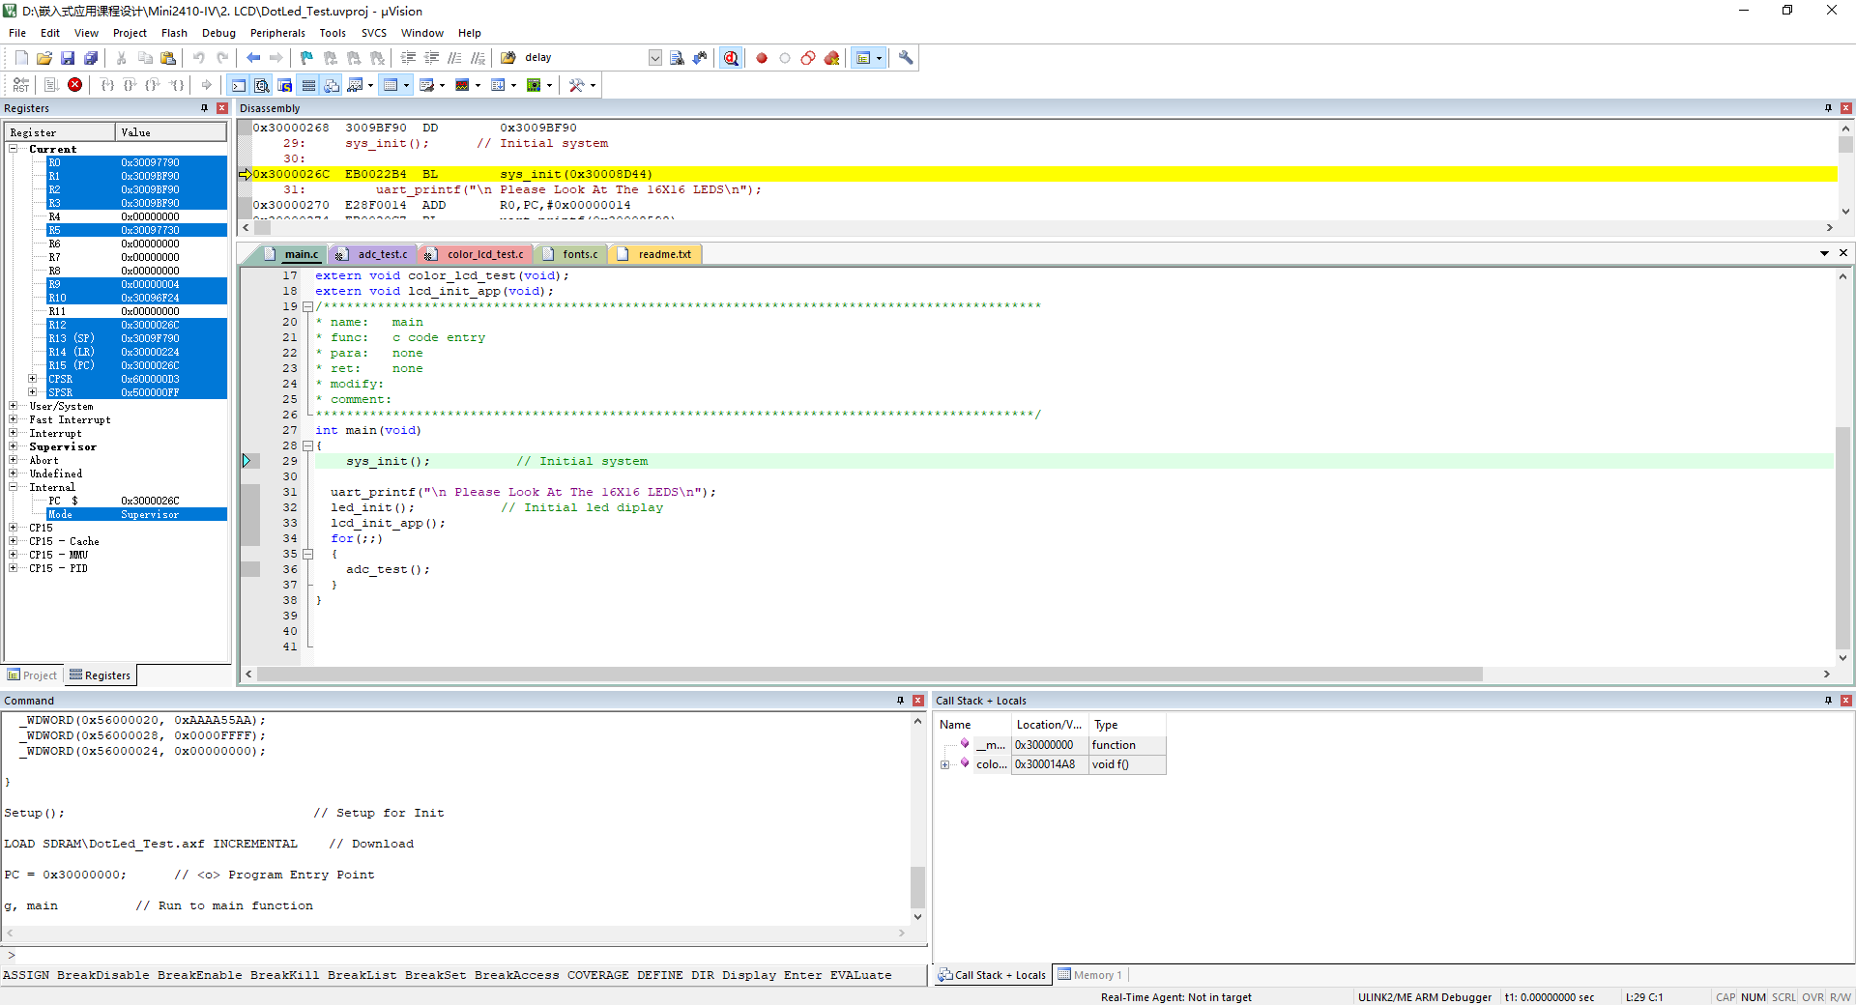This screenshot has height=1005, width=1856.
Task: Click the Value column header in Registers
Action: 171,132
